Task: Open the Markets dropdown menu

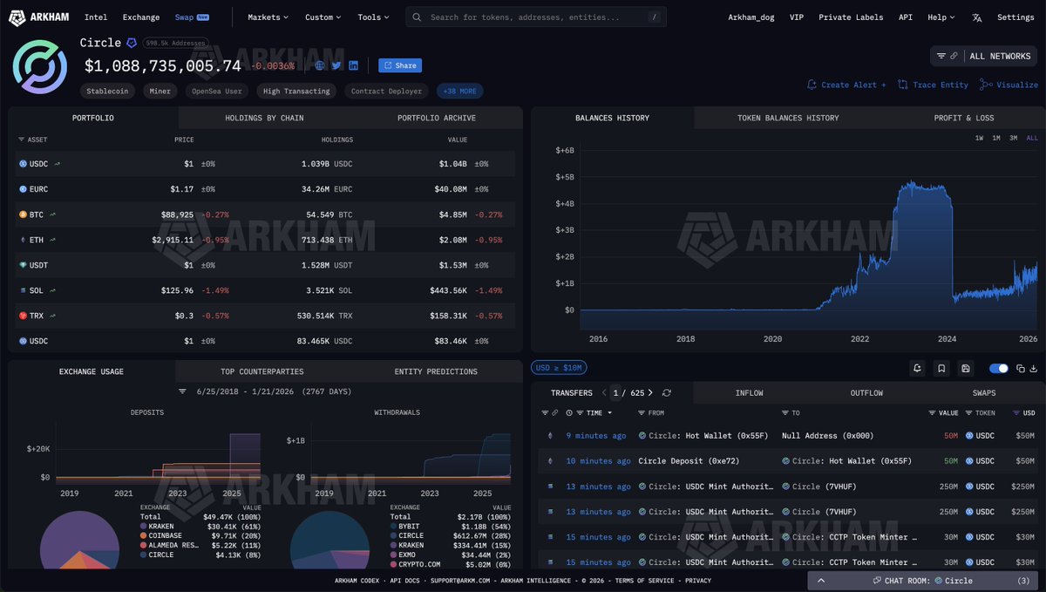Action: pyautogui.click(x=268, y=17)
